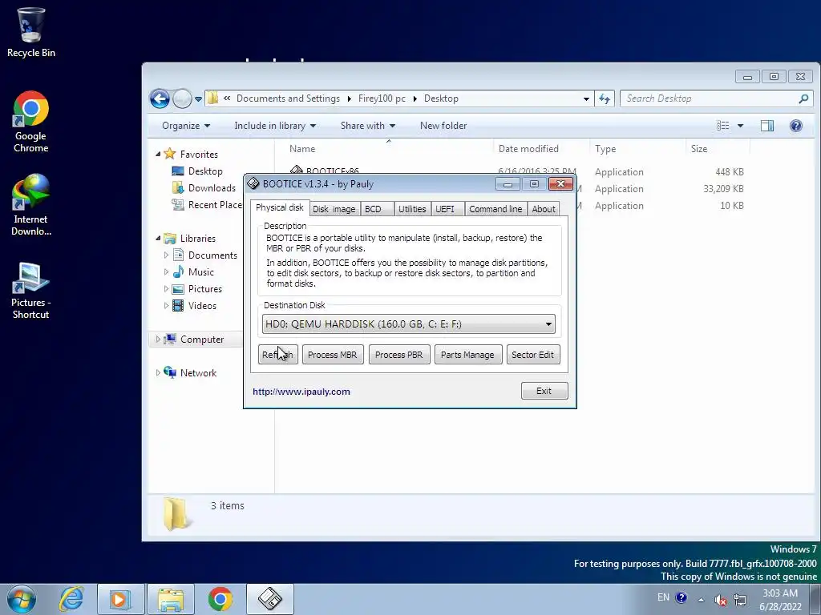Select the Windows Explorer taskbar button
821x615 pixels.
tap(170, 599)
